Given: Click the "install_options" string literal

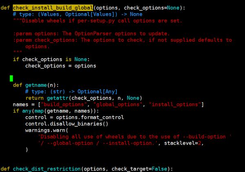Looking at the screenshot, I should [x=176, y=105].
